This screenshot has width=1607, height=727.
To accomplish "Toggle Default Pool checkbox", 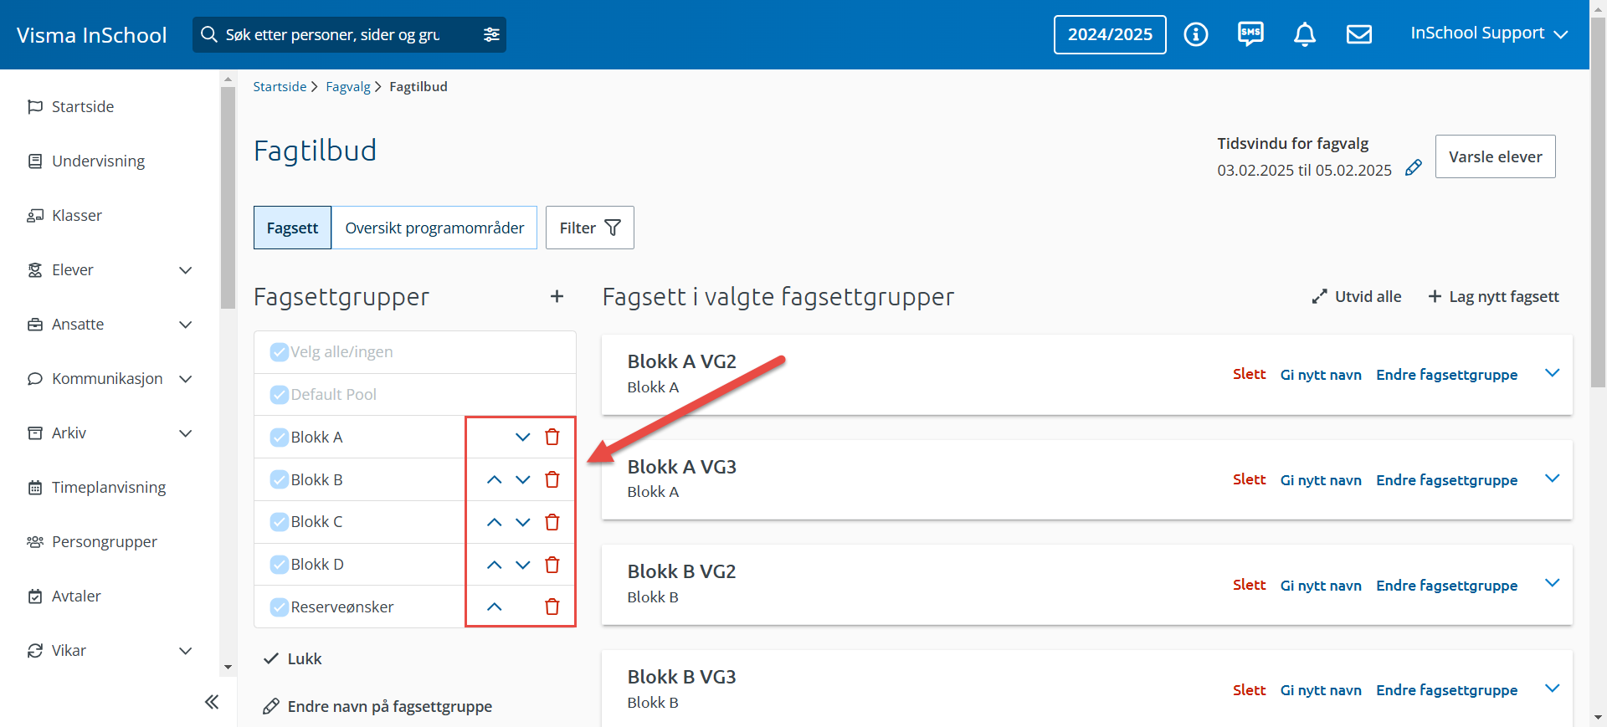I will 280,394.
